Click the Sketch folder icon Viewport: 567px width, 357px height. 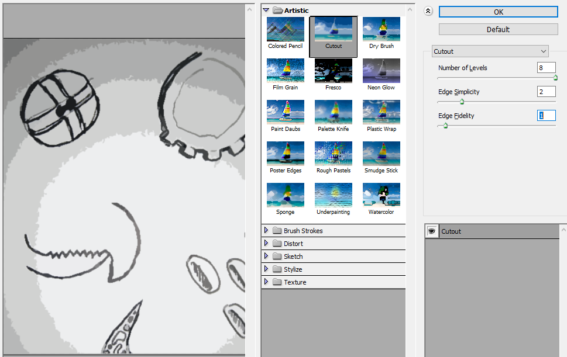tap(277, 256)
